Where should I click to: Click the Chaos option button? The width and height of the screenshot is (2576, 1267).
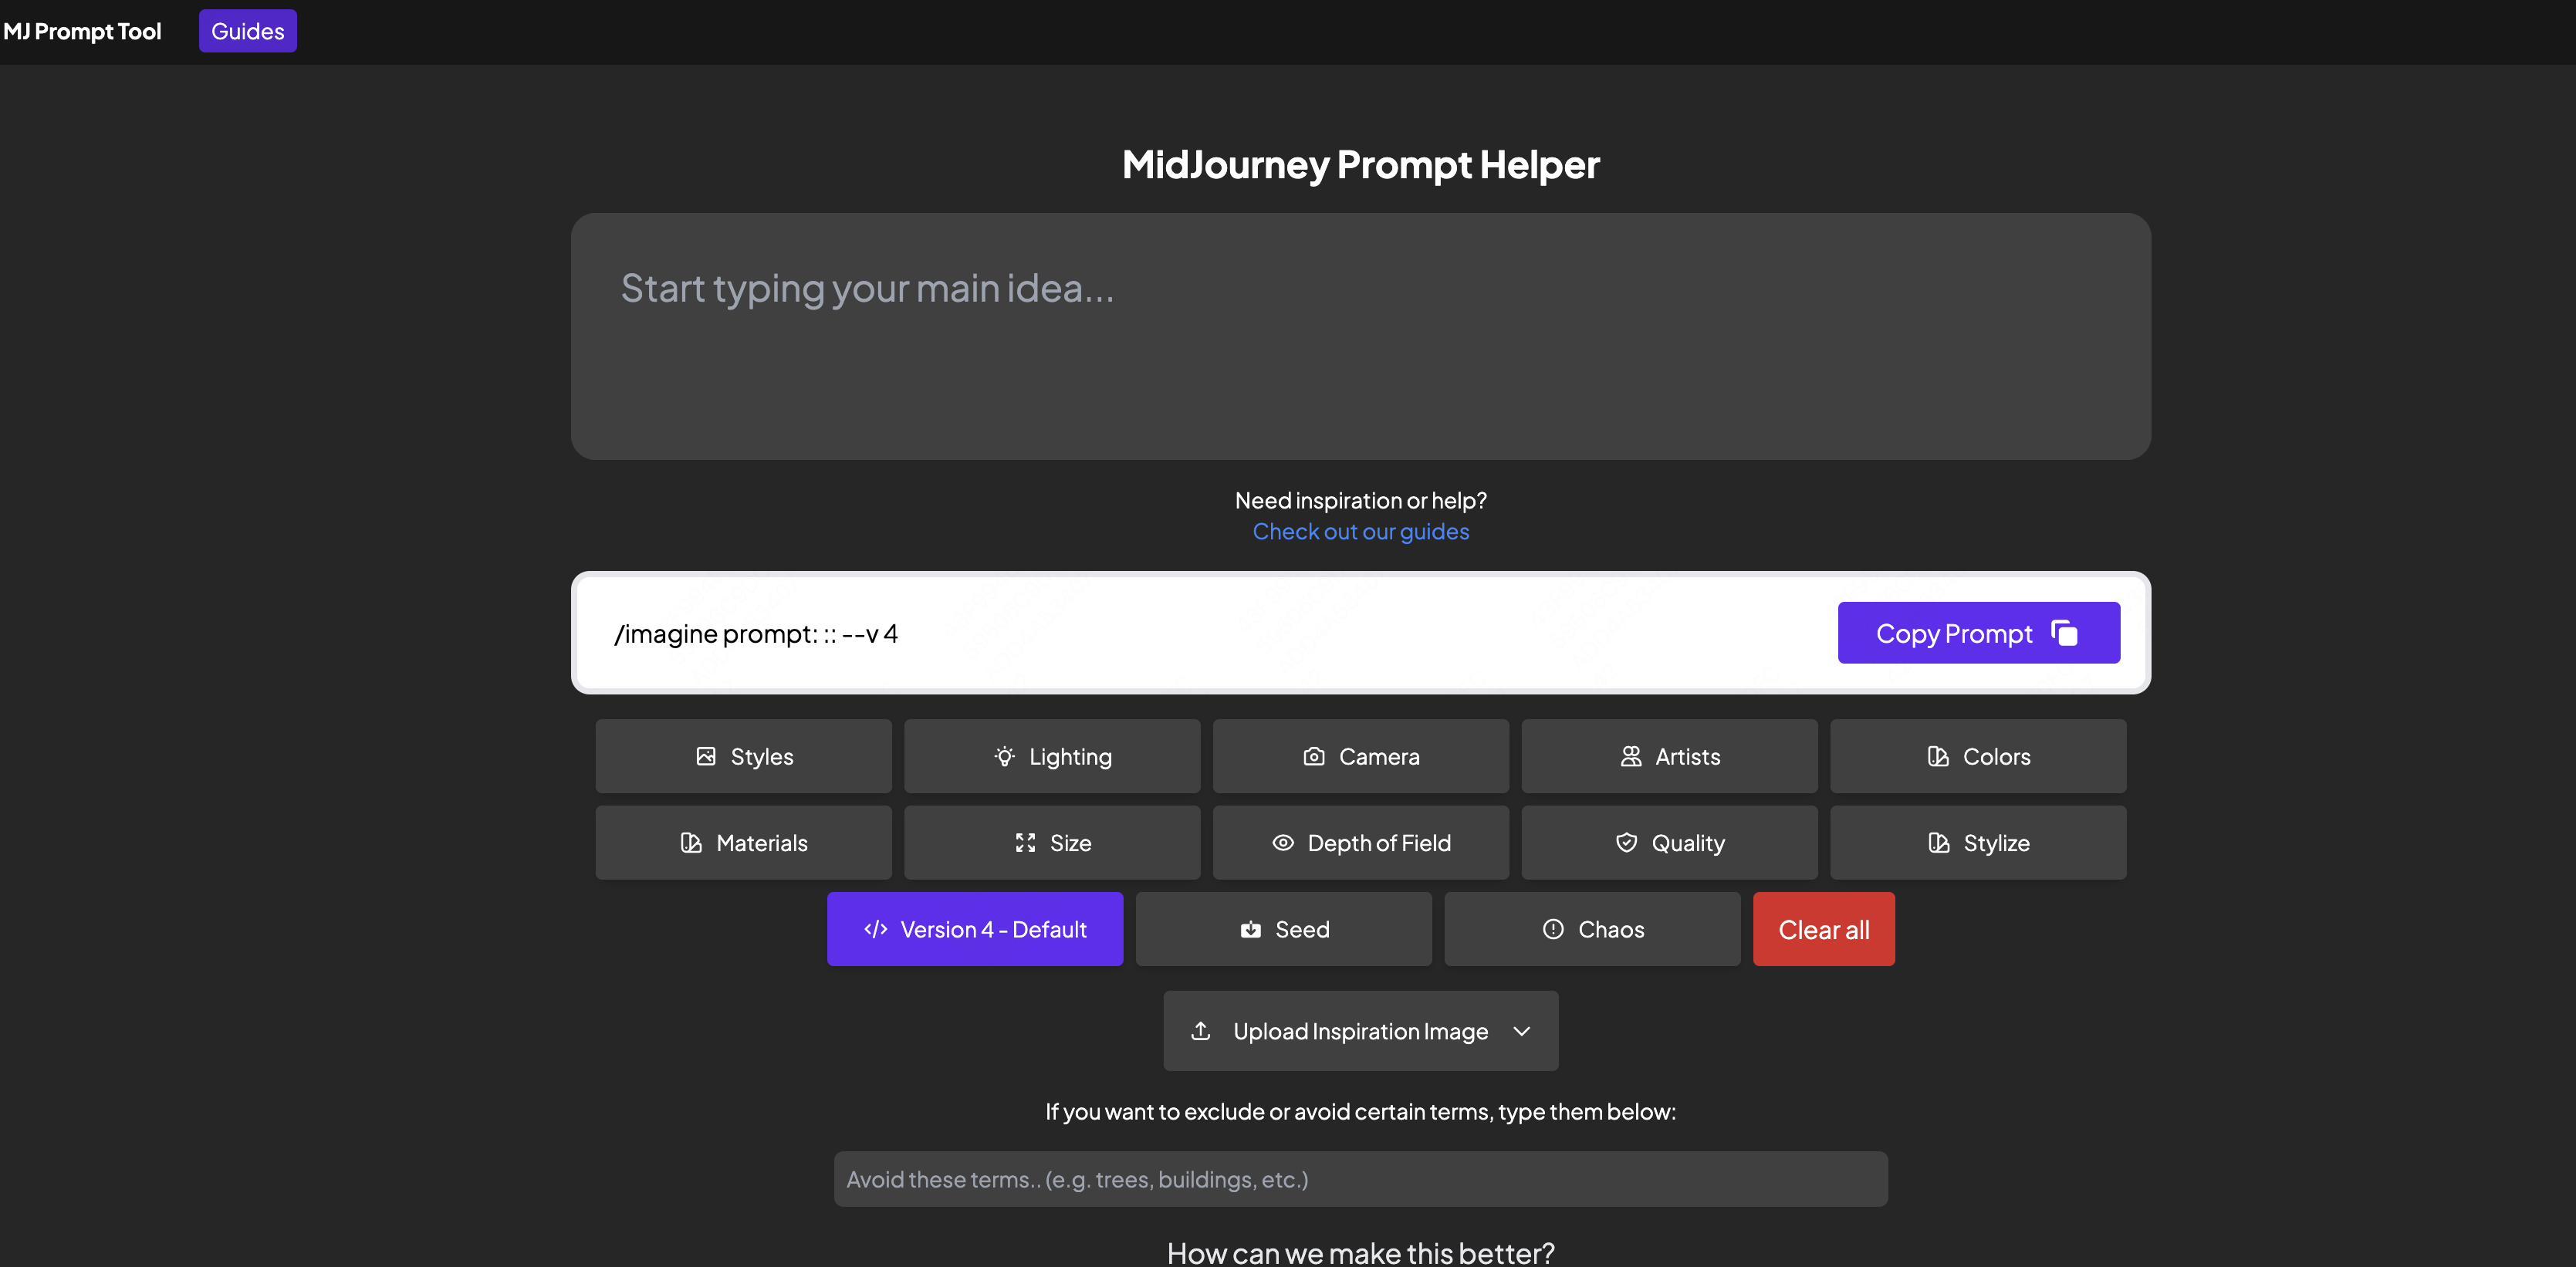pyautogui.click(x=1592, y=928)
